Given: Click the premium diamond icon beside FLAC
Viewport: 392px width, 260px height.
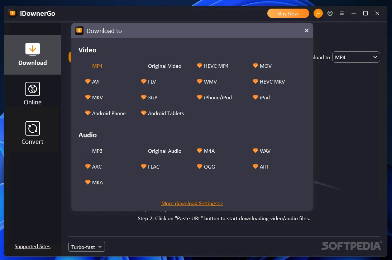Looking at the screenshot, I should [144, 166].
